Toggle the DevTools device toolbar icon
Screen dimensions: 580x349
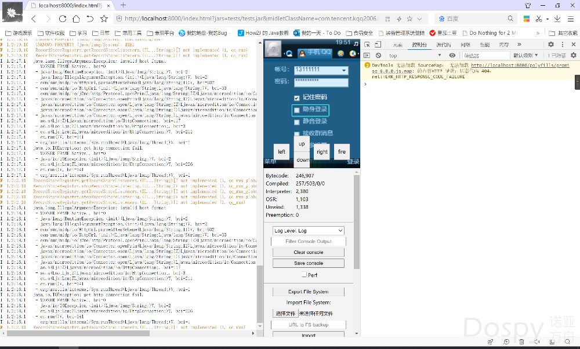click(x=378, y=45)
